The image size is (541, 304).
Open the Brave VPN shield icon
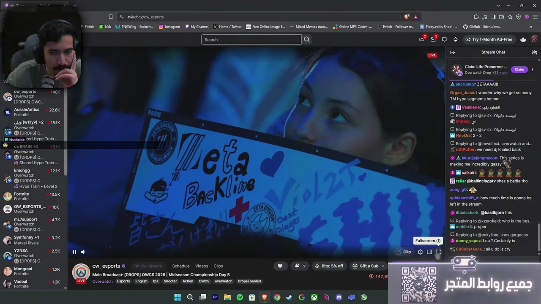click(x=519, y=17)
